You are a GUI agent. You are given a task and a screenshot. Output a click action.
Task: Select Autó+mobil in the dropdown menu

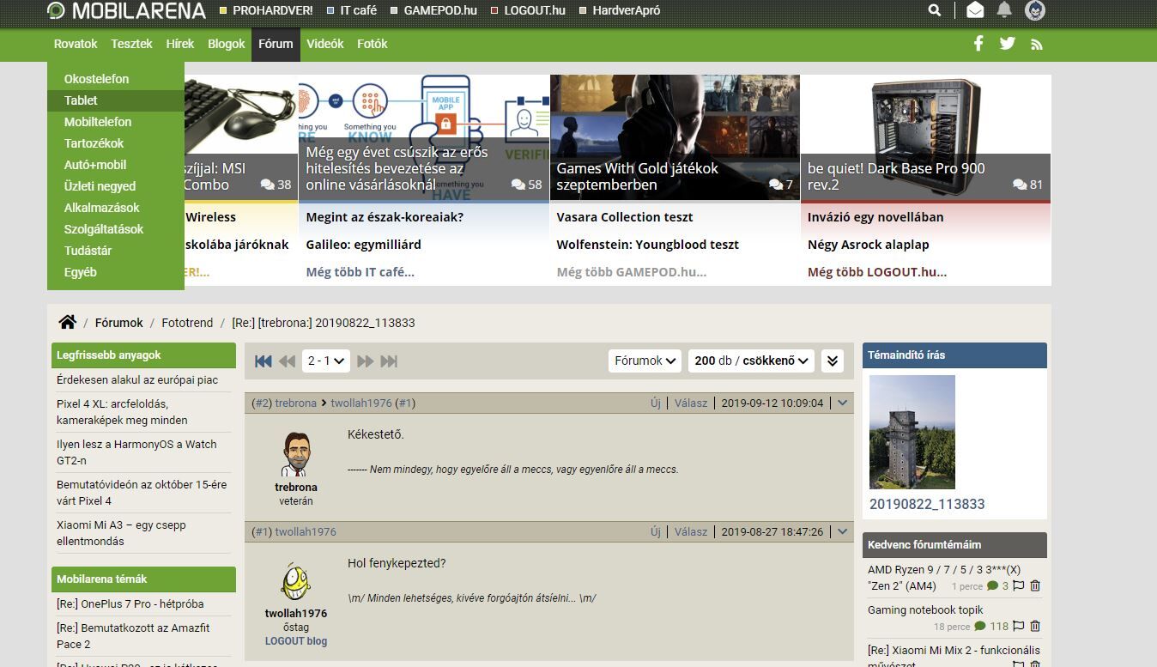pos(116,165)
